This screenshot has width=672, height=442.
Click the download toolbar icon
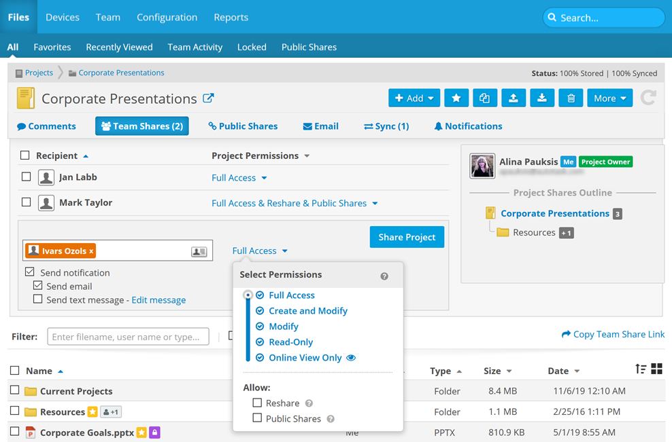tap(542, 98)
